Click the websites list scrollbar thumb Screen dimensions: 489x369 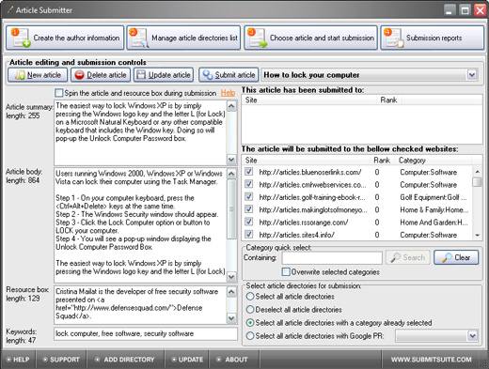point(477,182)
